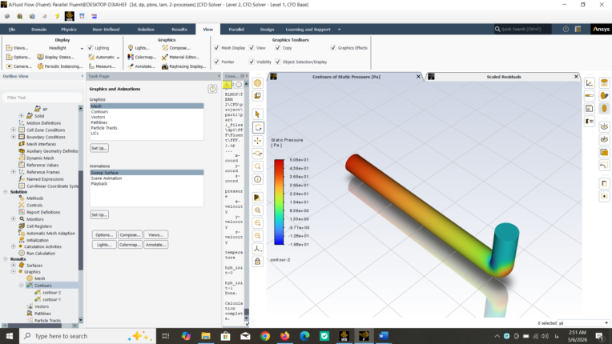
Task: Click the show all eye icon
Action: point(604,126)
